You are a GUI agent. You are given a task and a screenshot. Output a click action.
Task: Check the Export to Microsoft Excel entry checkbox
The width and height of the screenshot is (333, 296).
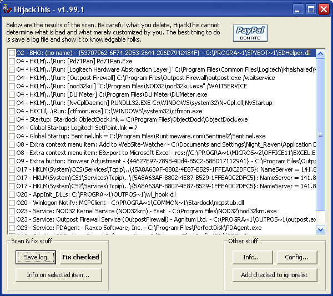(x=12, y=153)
